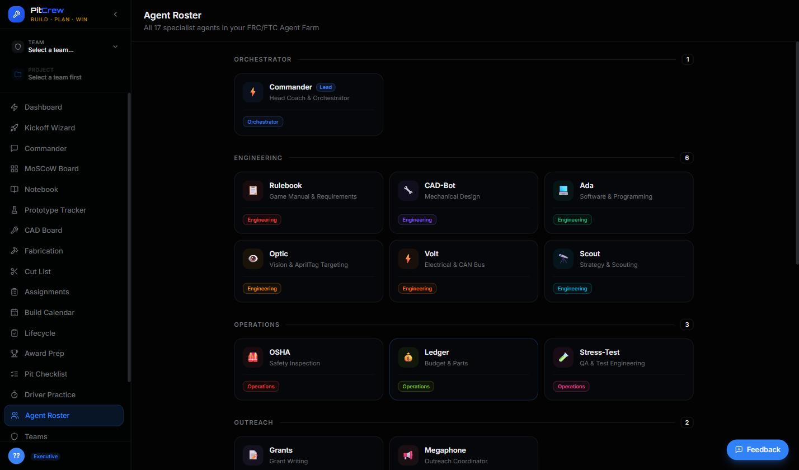This screenshot has height=470, width=799.
Task: Click the Executive role badge
Action: [45, 457]
